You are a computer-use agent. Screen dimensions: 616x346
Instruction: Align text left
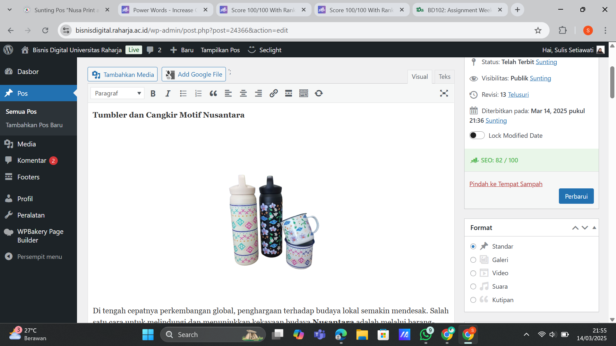(228, 94)
